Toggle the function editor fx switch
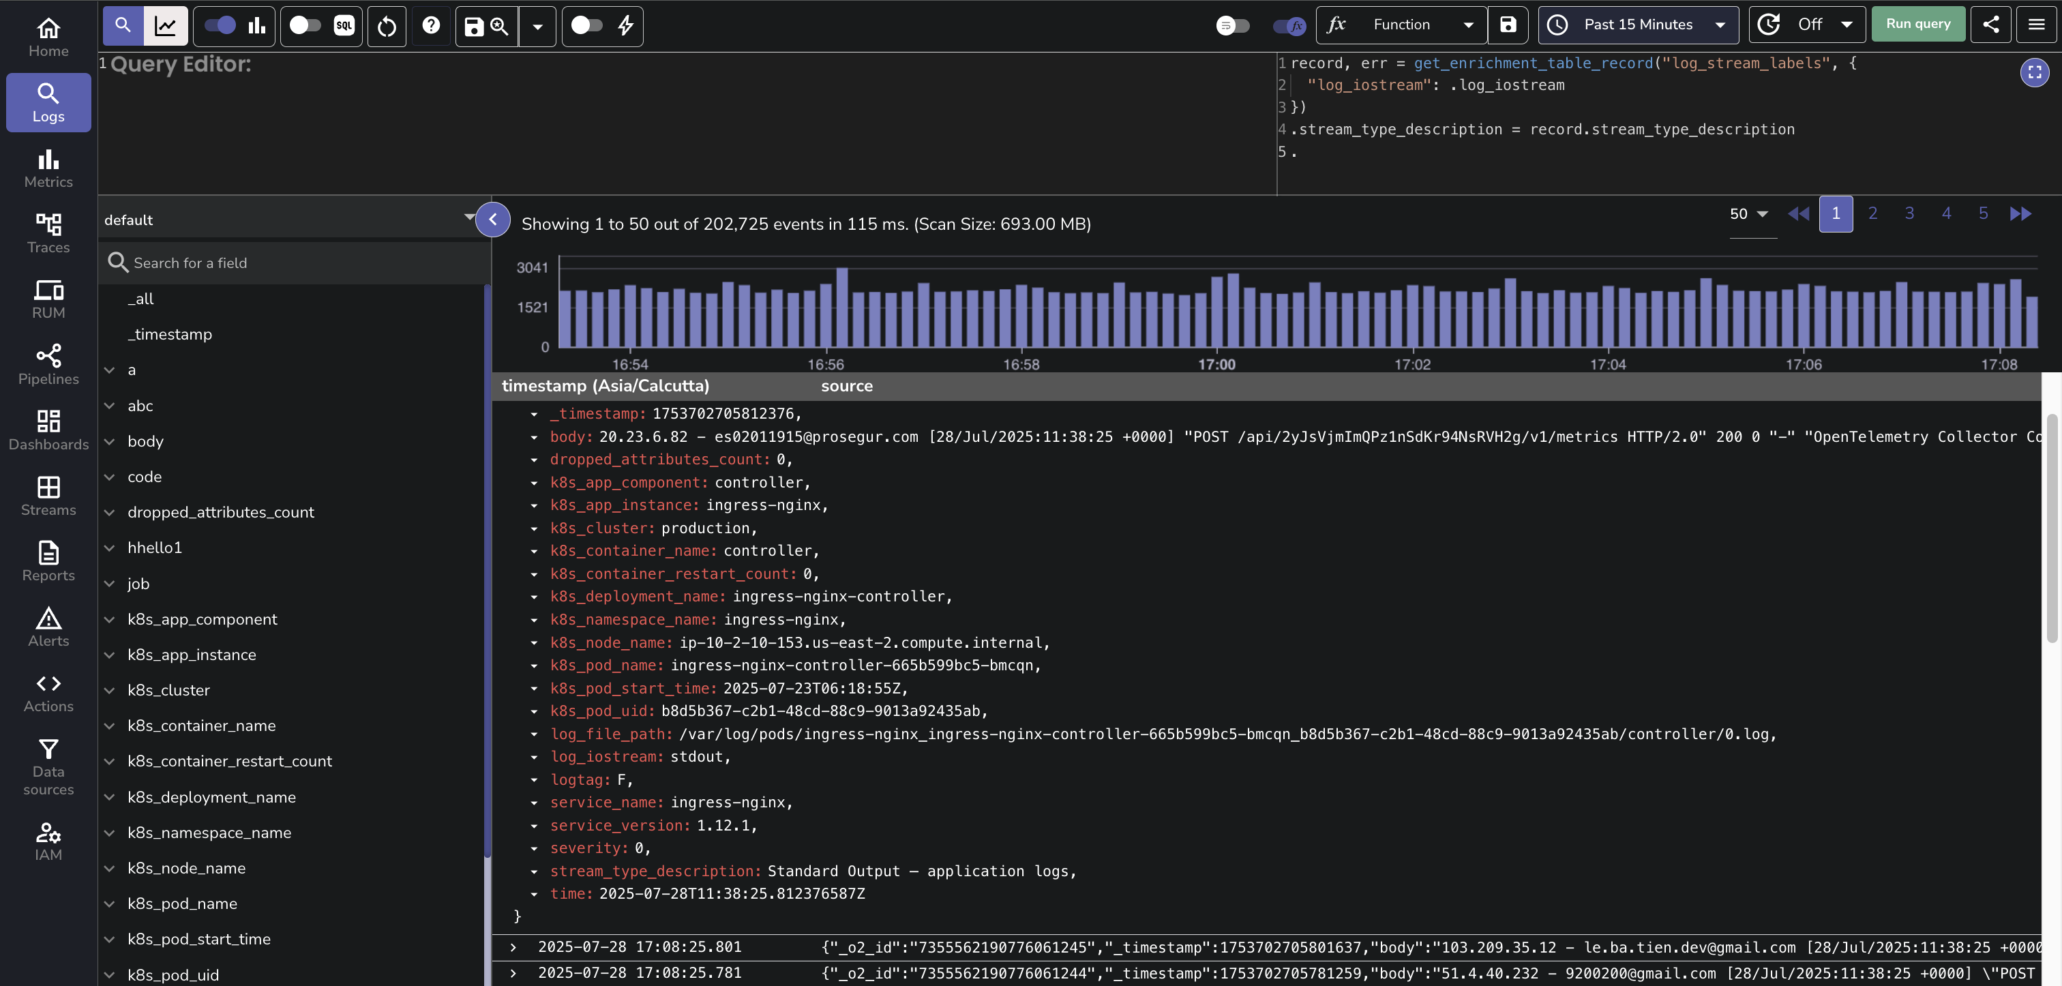Screen dimensions: 2062x986 pyautogui.click(x=1289, y=26)
